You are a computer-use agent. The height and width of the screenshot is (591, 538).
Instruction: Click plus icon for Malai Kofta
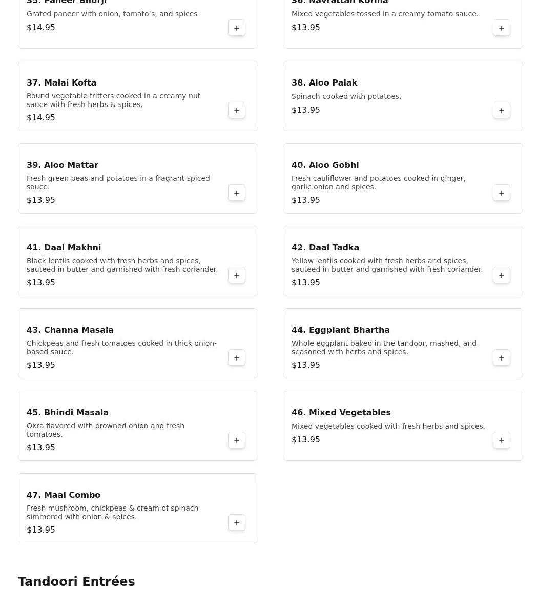[237, 111]
